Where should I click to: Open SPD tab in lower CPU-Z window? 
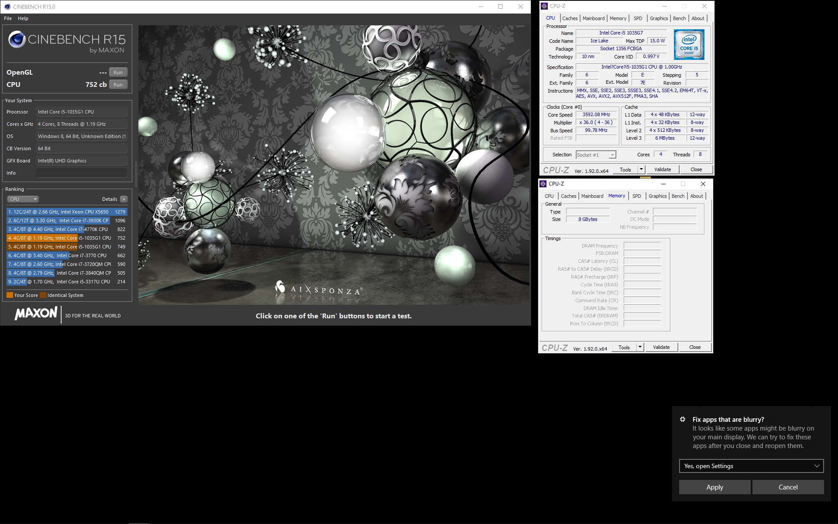point(636,196)
